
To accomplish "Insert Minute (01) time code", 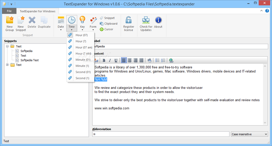I will tap(80, 60).
